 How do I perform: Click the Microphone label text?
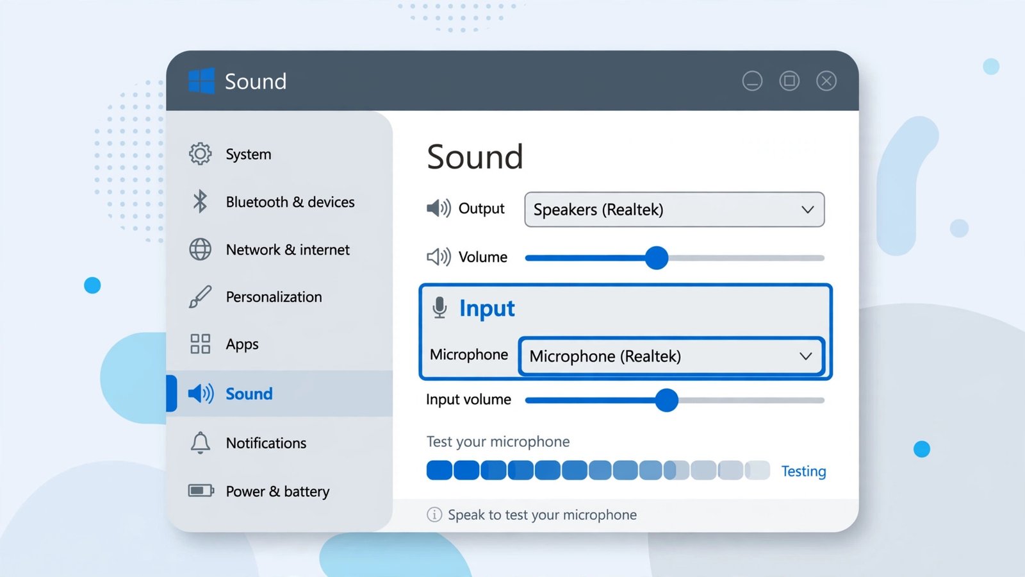pos(469,355)
